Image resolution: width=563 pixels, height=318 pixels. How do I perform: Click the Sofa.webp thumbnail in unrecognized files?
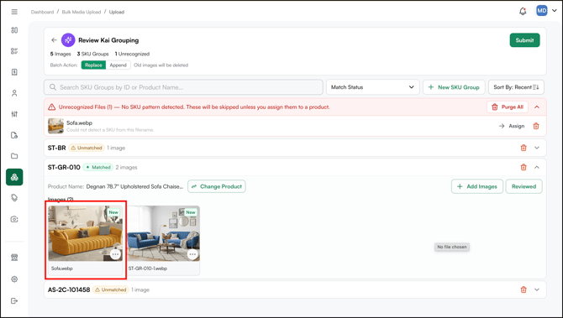point(55,126)
